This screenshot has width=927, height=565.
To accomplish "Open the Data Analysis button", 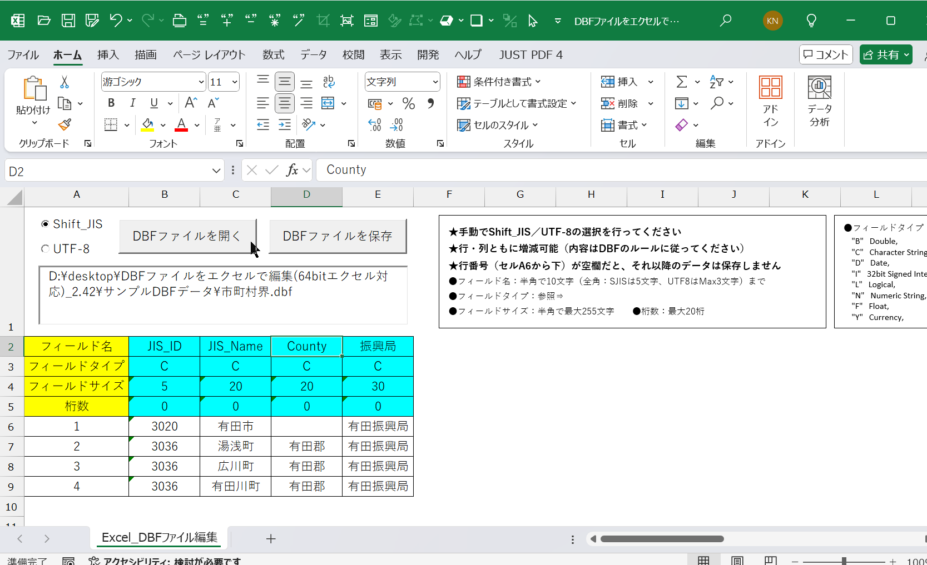I will tap(820, 102).
